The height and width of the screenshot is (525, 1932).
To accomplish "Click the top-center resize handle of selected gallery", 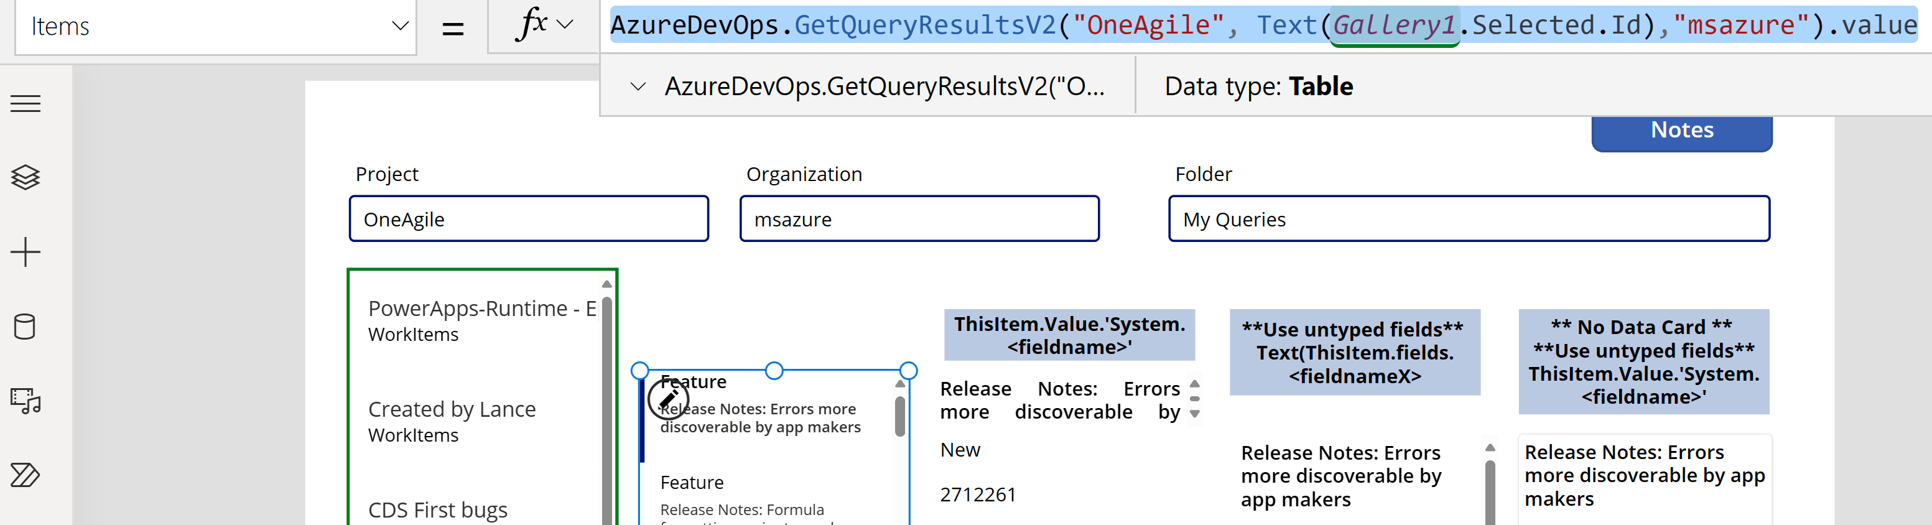I will point(774,371).
